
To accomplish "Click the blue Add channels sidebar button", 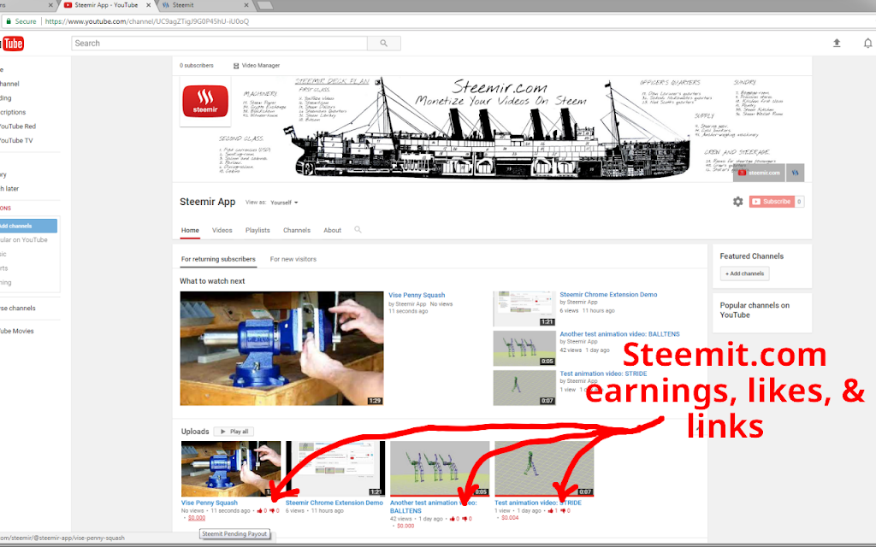I will pos(28,226).
